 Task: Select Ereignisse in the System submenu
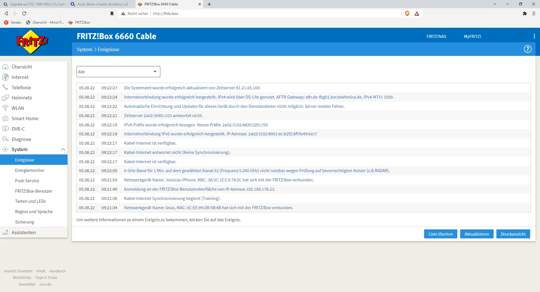click(34, 160)
